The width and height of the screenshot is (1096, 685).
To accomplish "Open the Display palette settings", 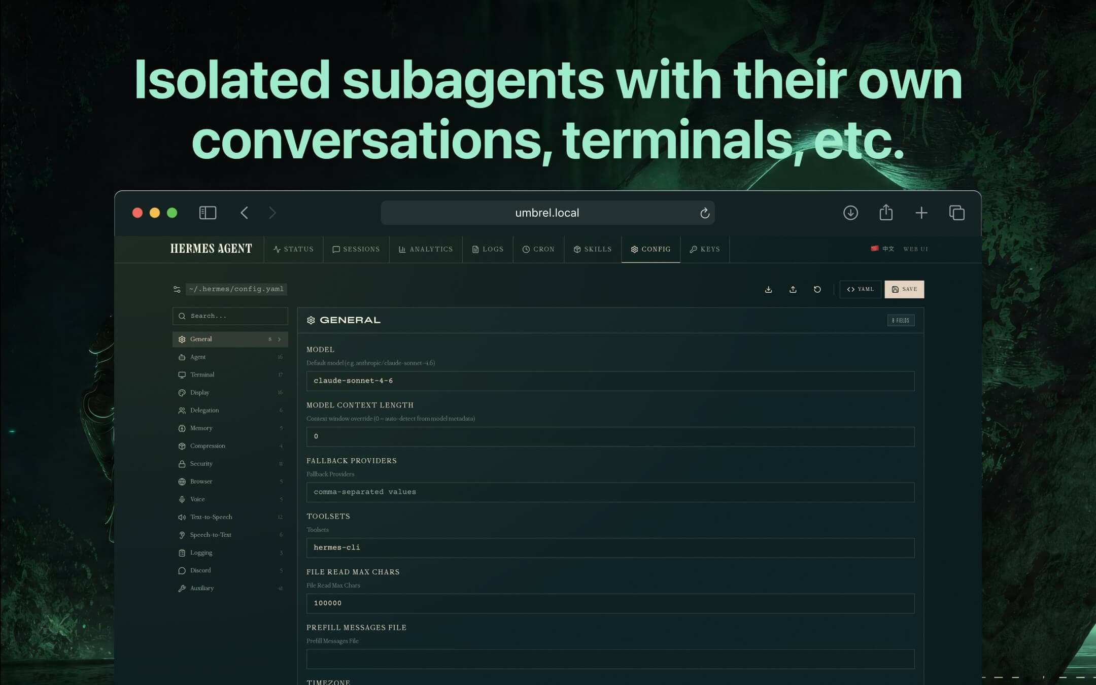I will coord(199,392).
